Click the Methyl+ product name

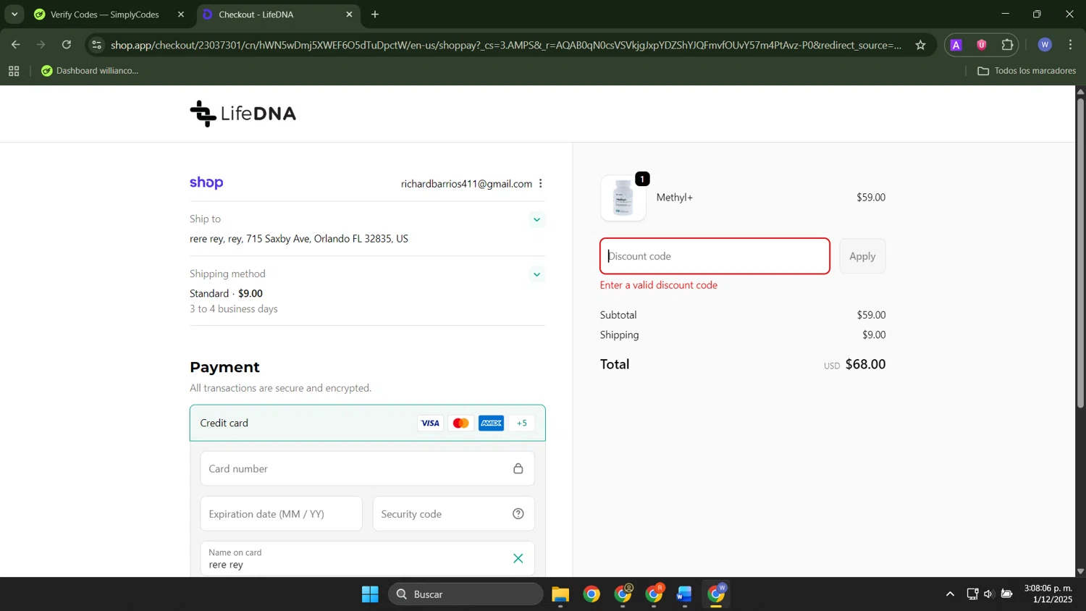tap(674, 198)
